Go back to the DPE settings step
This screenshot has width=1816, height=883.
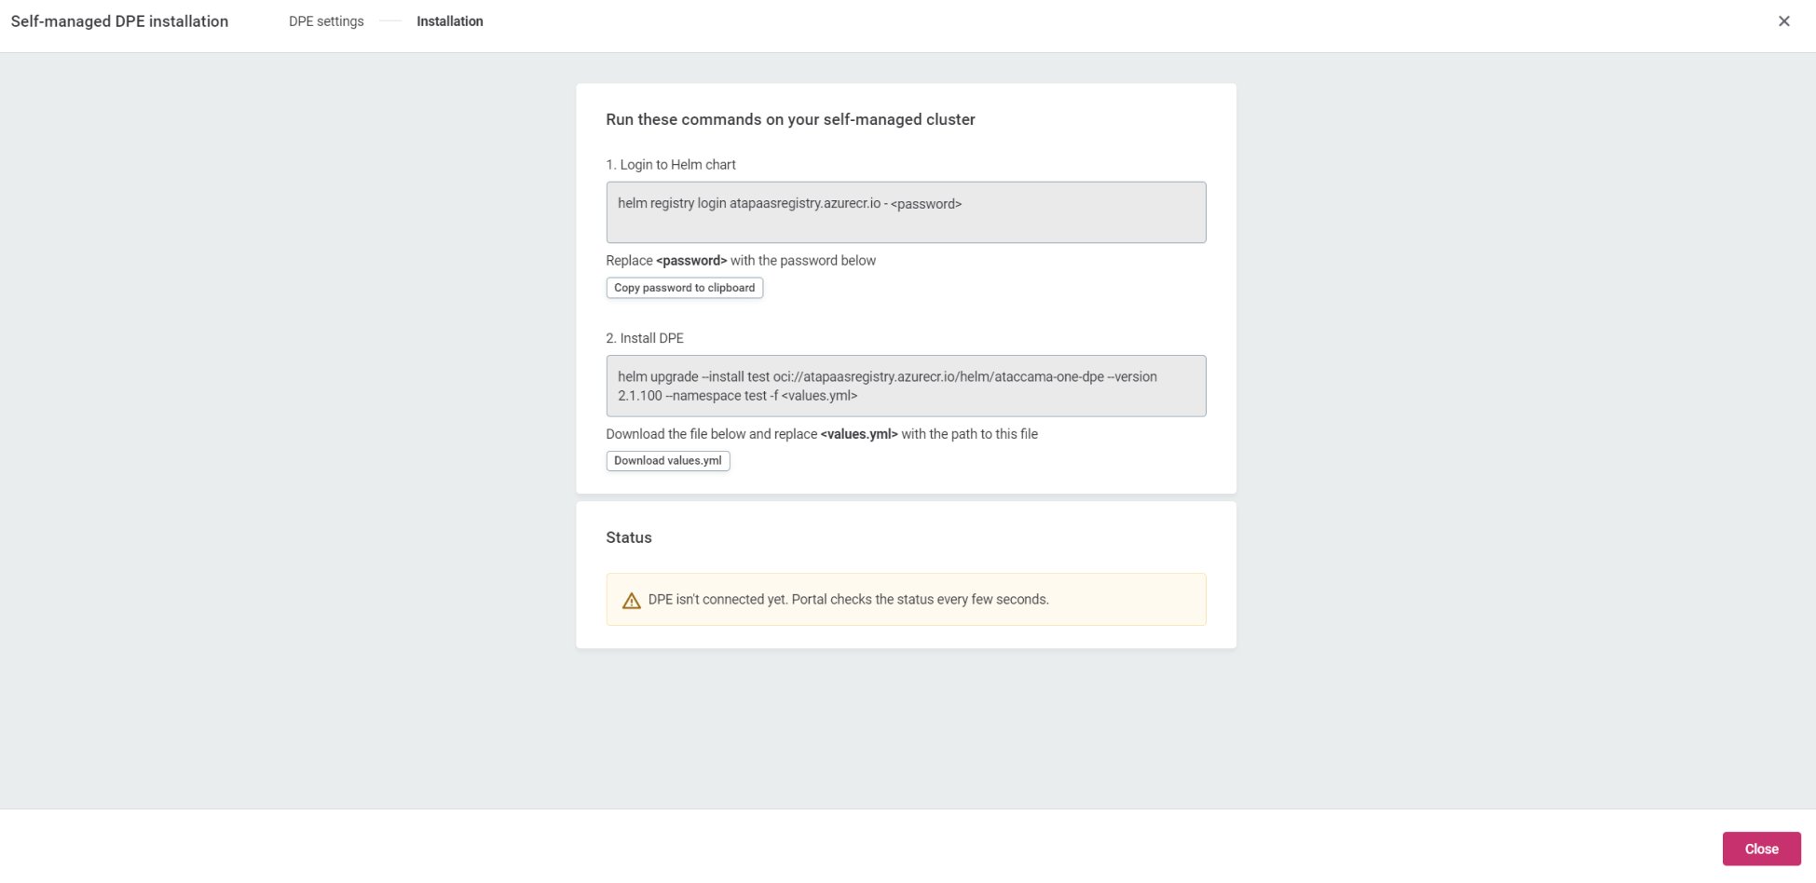(326, 21)
